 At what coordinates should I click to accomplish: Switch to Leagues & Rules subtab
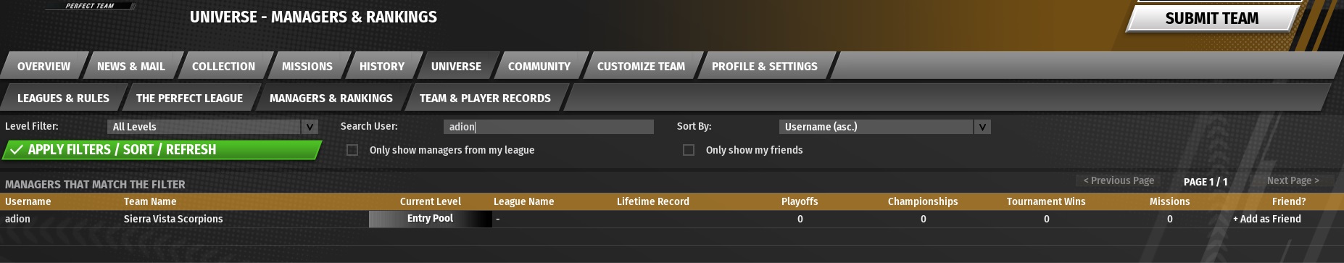[63, 98]
